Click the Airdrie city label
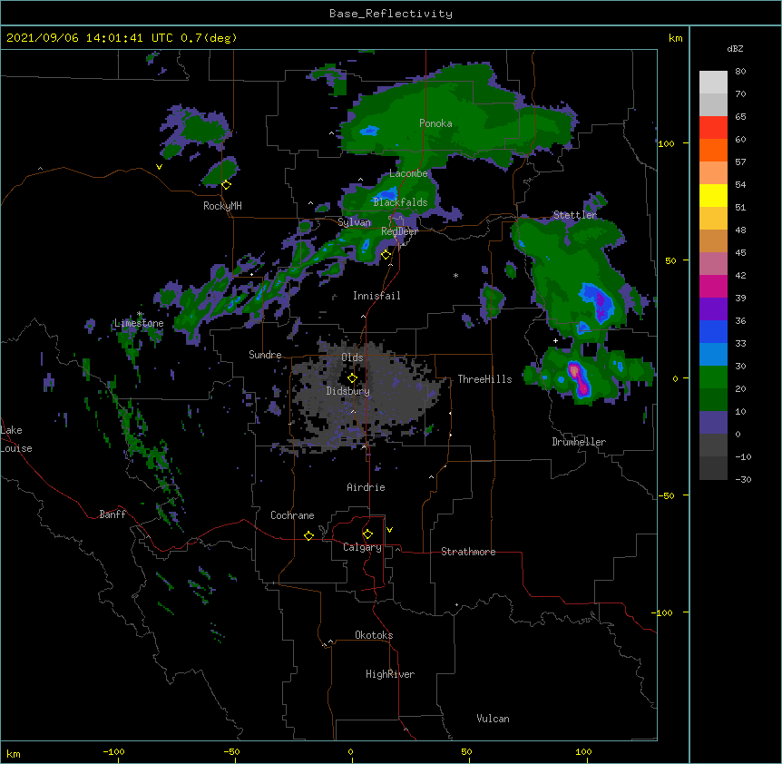 click(x=366, y=487)
